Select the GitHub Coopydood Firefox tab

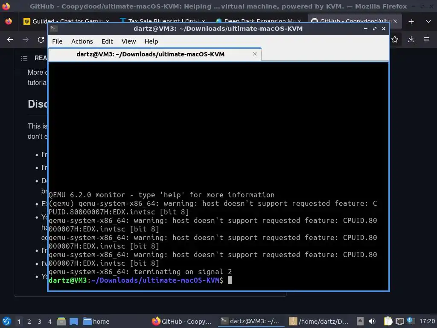coord(355,21)
